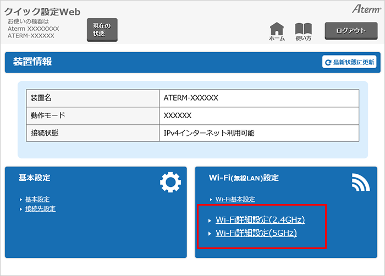Click the Wi-Fi signal icon in Wi-Fi設定 panel
Screen dimensions: 385x276
[360, 183]
